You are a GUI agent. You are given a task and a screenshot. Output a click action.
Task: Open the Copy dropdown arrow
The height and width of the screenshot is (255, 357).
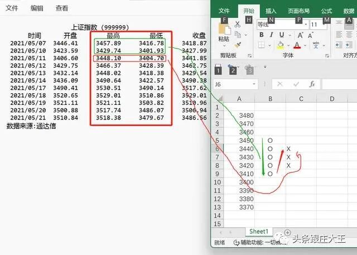pos(246,35)
